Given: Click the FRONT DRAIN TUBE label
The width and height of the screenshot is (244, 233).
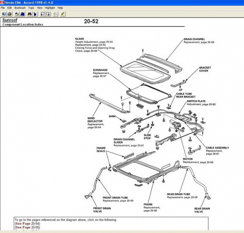Looking at the screenshot, I should 115,198.
